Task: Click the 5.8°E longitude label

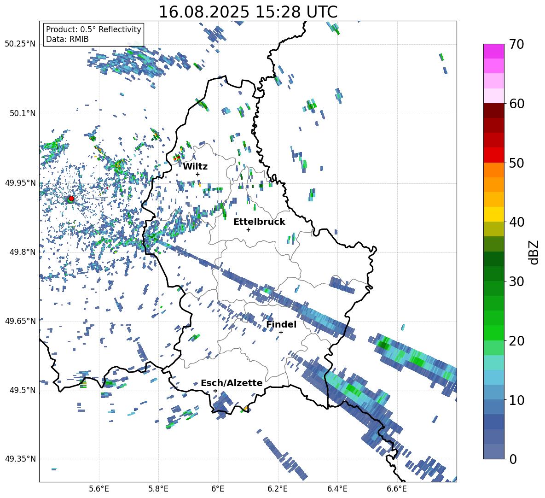Action: 158,489
